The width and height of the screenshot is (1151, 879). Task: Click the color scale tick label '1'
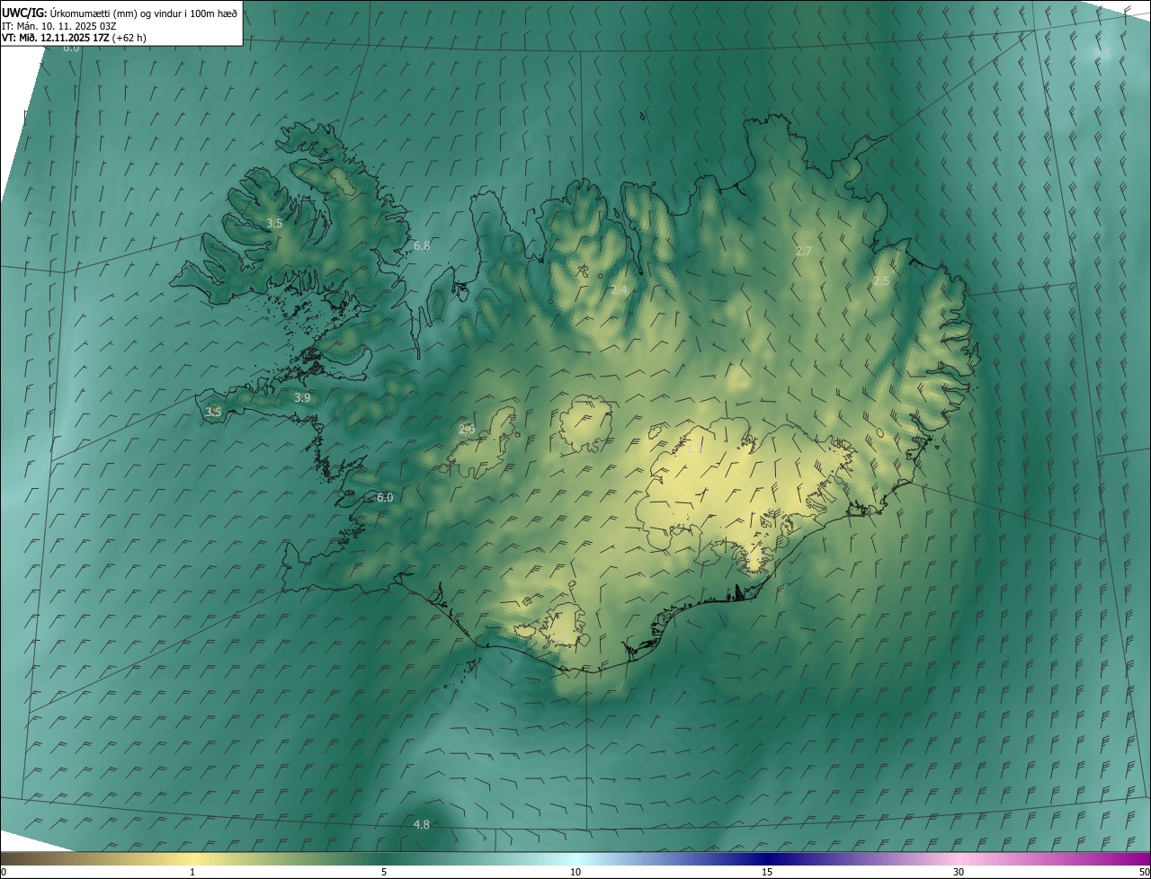click(x=192, y=872)
